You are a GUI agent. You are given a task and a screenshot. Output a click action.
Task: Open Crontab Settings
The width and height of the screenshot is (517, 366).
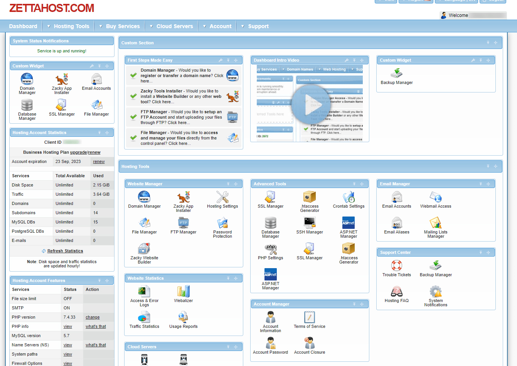349,200
